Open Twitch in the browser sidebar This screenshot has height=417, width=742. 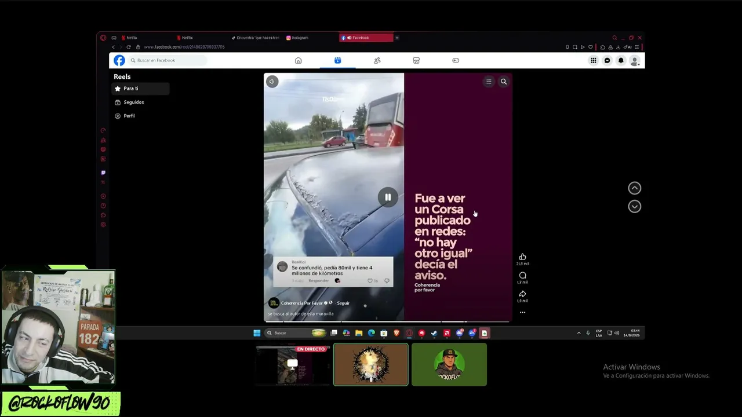pyautogui.click(x=103, y=173)
